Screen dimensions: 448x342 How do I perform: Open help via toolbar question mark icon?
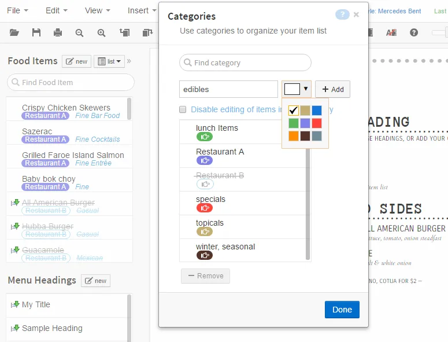coord(414,32)
